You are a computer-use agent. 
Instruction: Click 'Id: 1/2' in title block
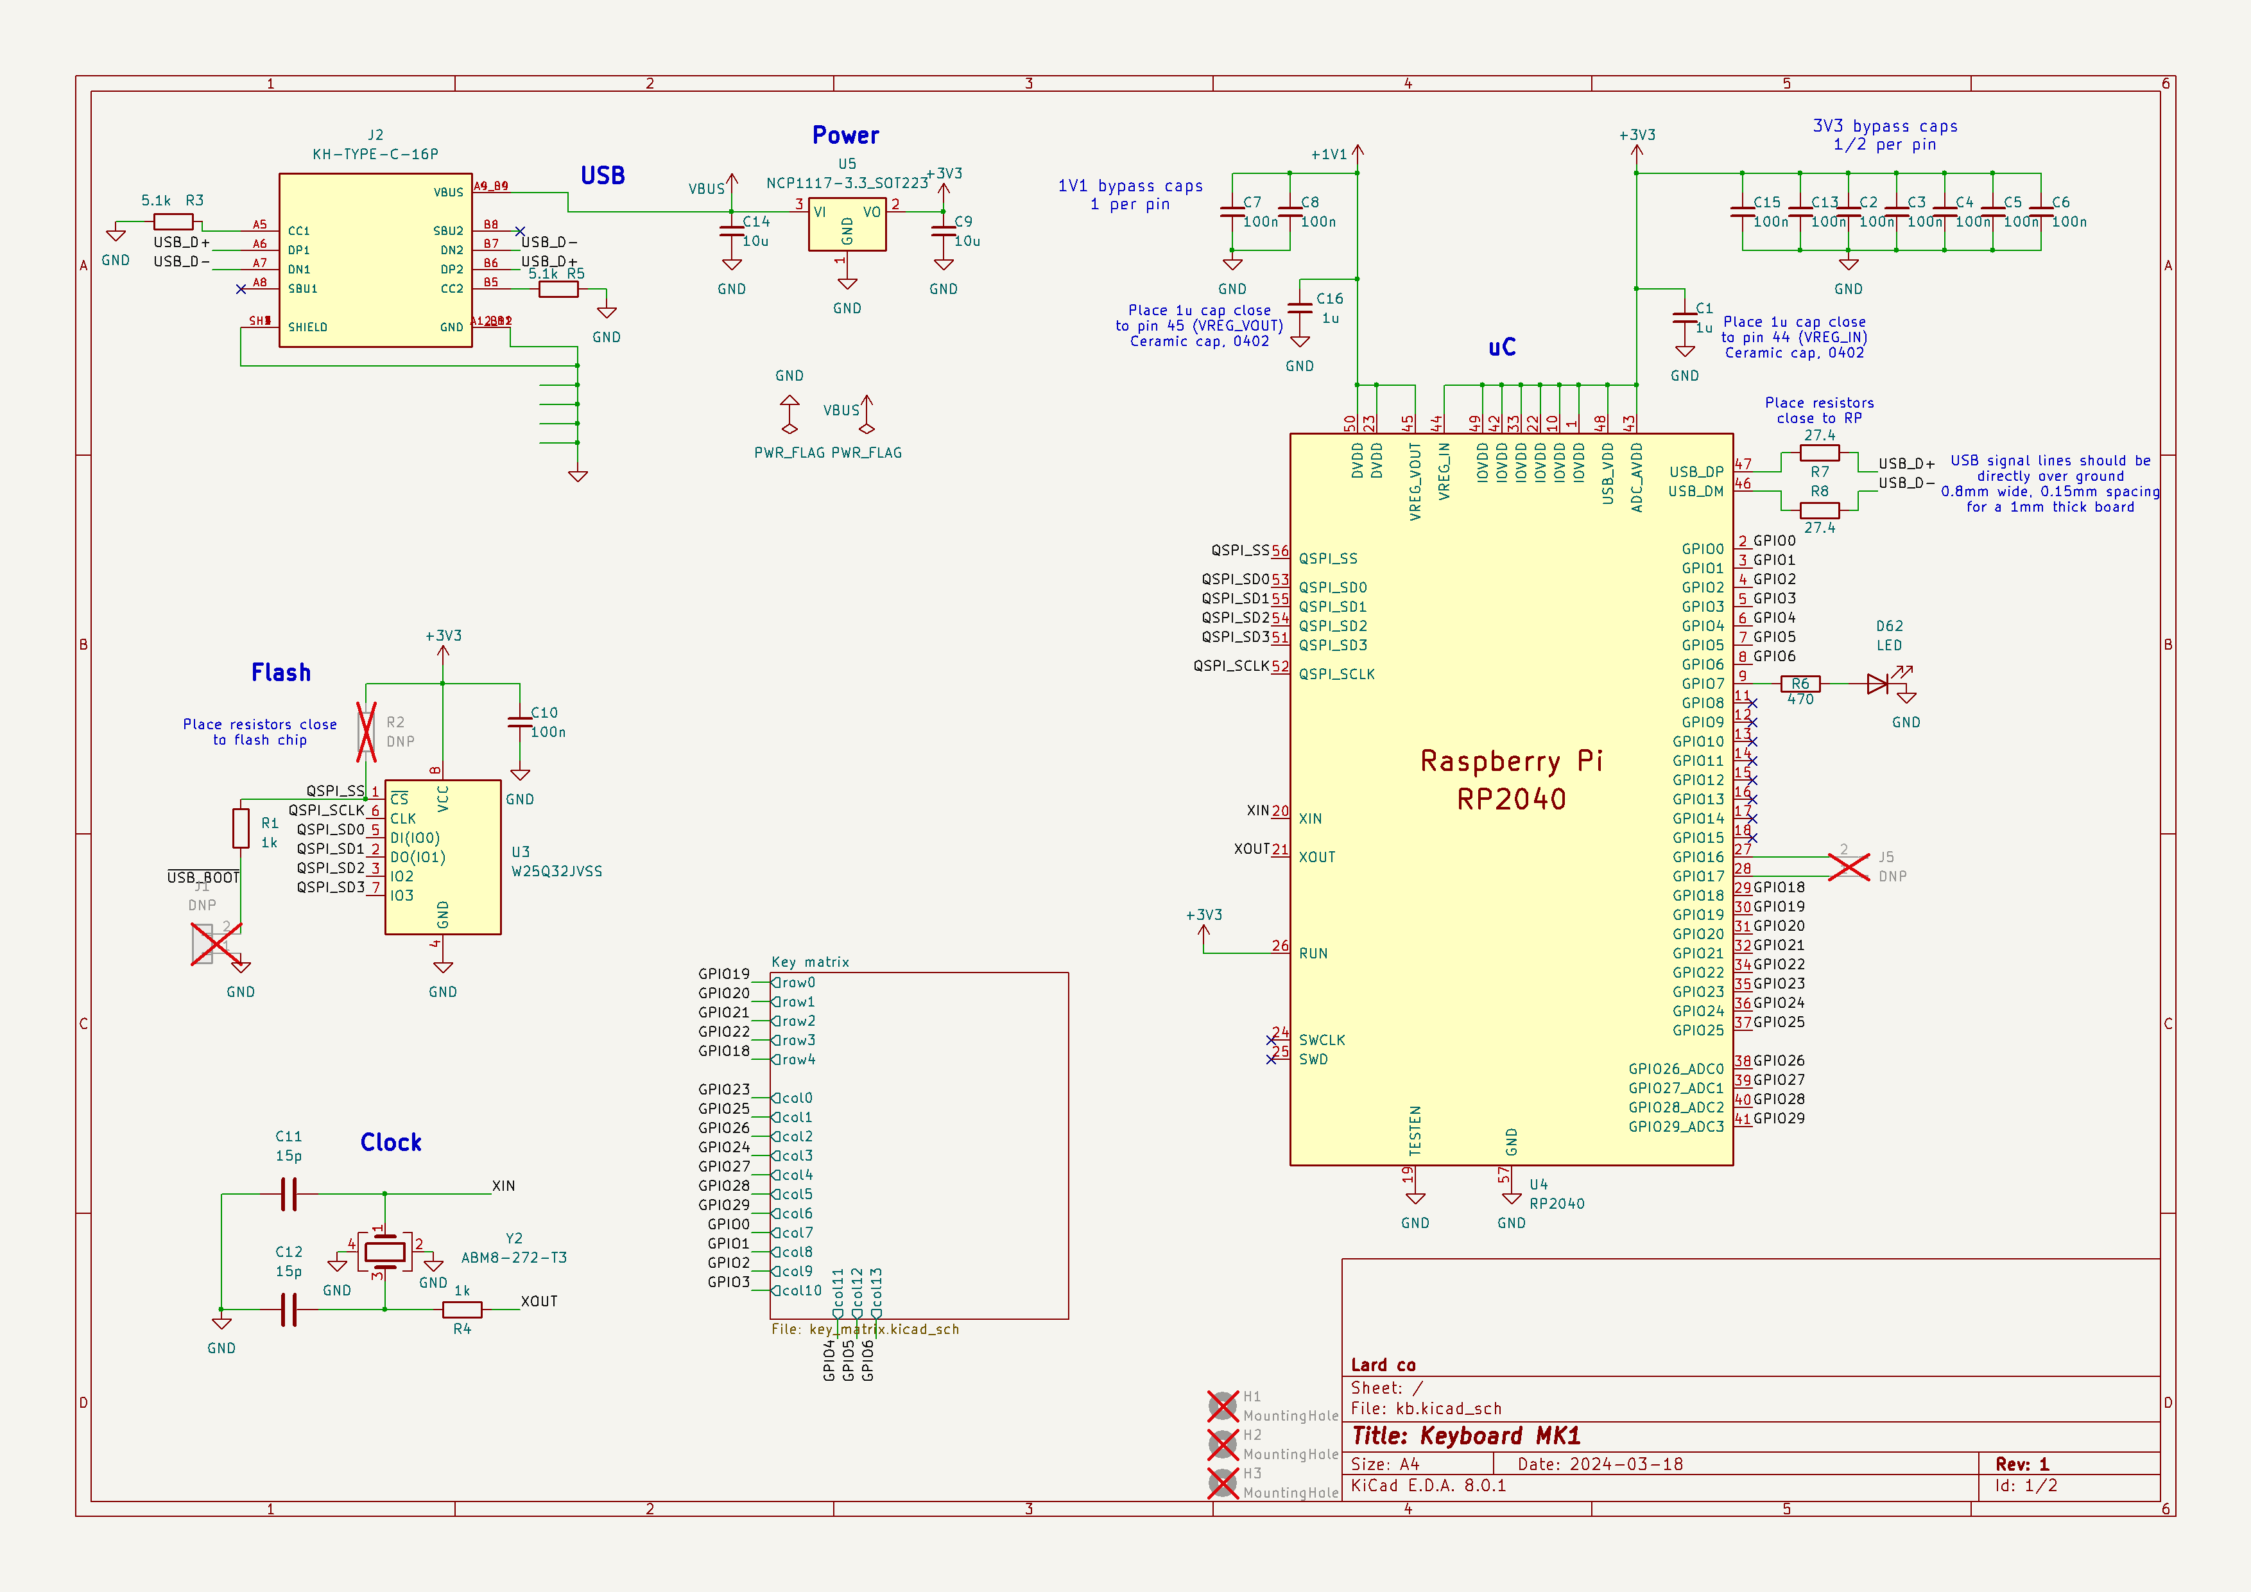pyautogui.click(x=2026, y=1485)
